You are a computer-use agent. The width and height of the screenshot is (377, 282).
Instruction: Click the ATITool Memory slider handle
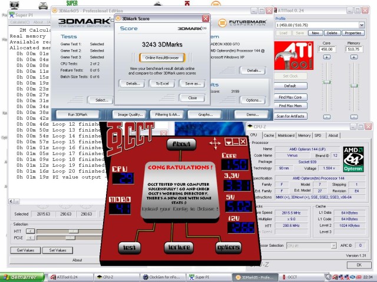pyautogui.click(x=354, y=86)
